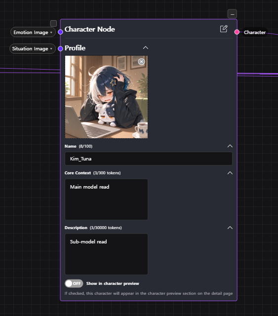Viewport: 278px width, 316px height.
Task: Collapse the node with the minus button
Action: tap(232, 14)
